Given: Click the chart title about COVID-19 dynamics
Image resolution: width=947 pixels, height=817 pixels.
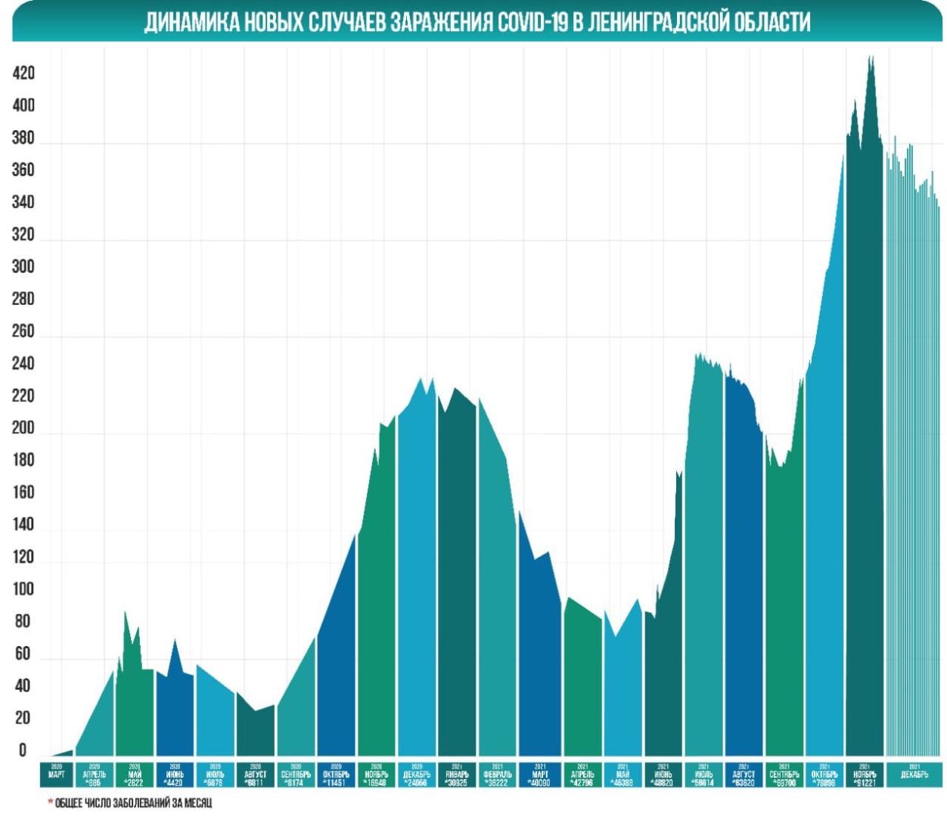Looking at the screenshot, I should (477, 20).
